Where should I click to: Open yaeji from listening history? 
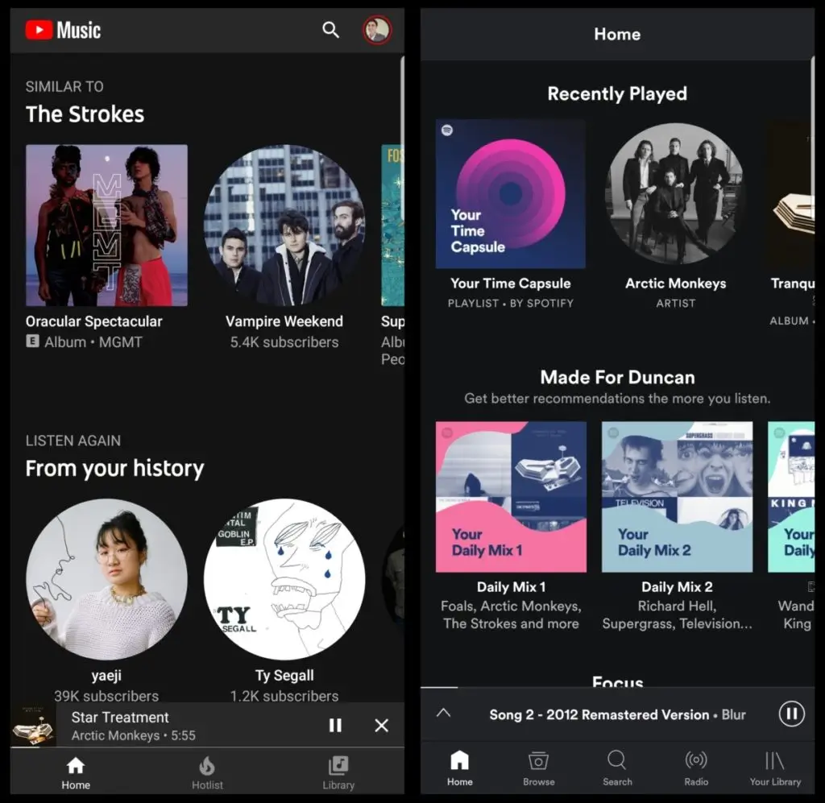pyautogui.click(x=106, y=579)
